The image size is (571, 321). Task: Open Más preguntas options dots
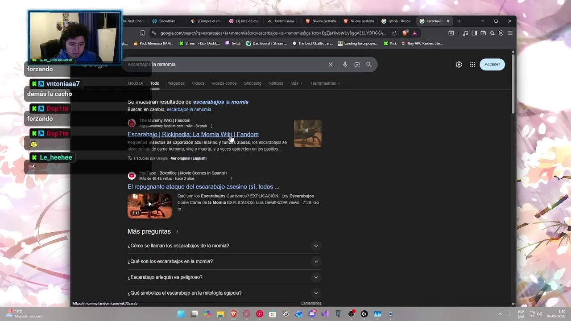(177, 232)
